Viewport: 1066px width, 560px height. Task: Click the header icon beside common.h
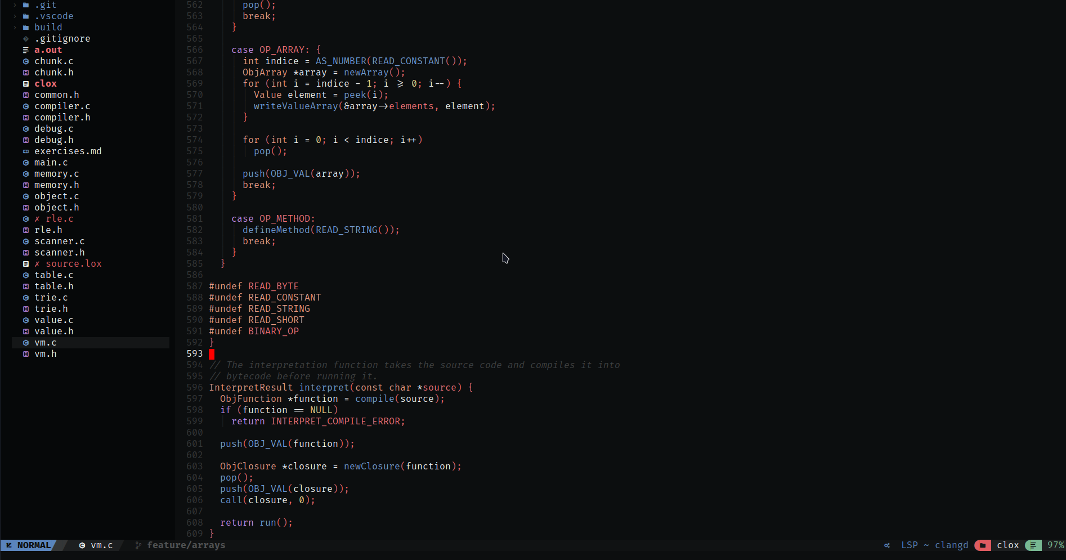(26, 95)
